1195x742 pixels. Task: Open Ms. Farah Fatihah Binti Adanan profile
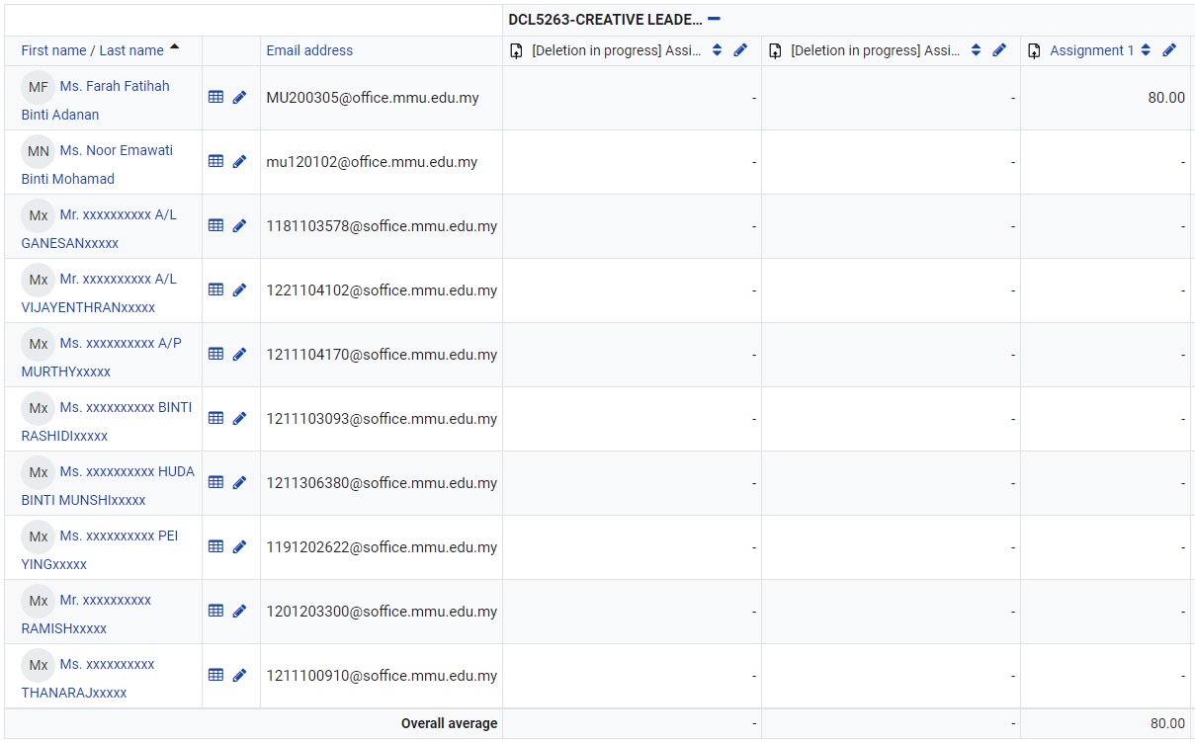click(114, 86)
